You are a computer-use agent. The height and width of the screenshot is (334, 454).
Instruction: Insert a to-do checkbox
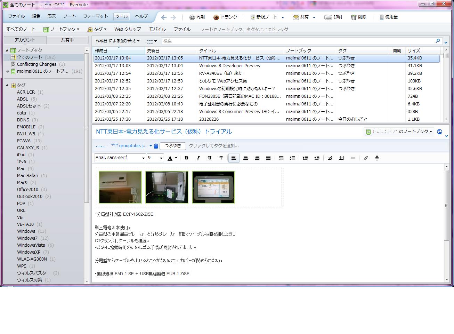click(x=330, y=158)
